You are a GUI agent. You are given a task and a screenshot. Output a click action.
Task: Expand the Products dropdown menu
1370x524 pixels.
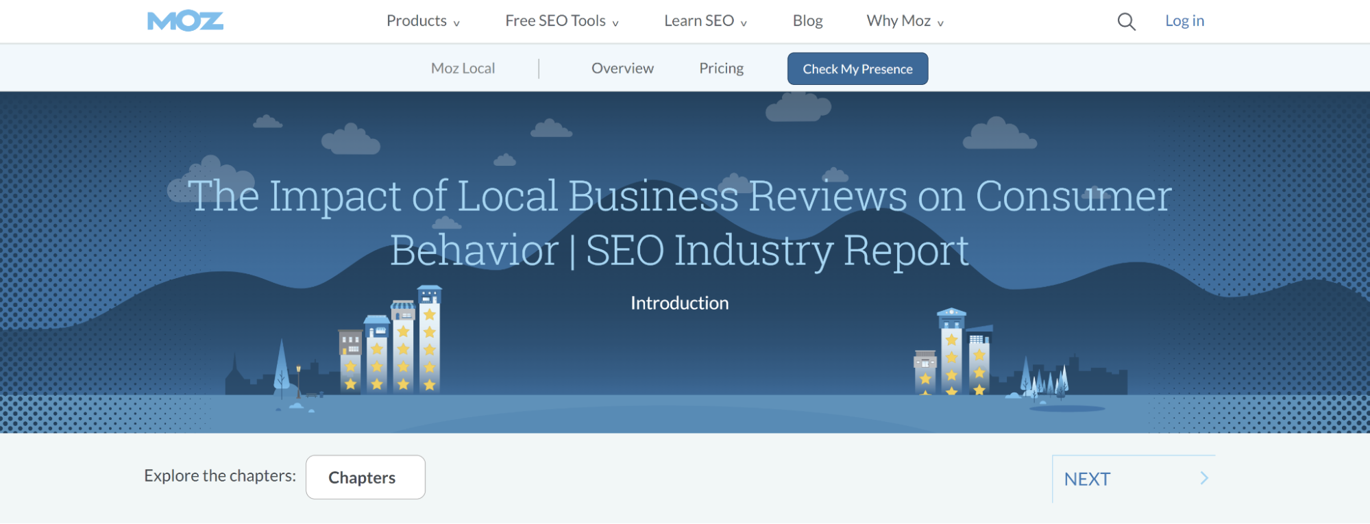(423, 21)
